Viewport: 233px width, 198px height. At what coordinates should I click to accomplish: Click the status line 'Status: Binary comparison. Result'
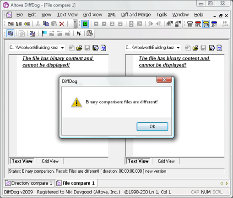[x=87, y=171]
